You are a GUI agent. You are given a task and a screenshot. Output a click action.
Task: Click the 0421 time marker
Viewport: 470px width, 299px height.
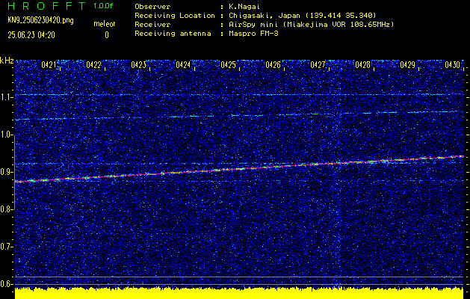(49, 64)
